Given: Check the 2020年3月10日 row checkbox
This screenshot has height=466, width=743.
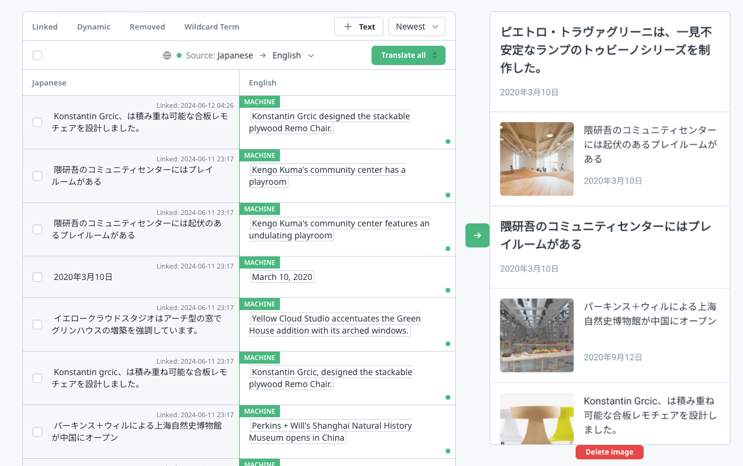Looking at the screenshot, I should pos(37,277).
